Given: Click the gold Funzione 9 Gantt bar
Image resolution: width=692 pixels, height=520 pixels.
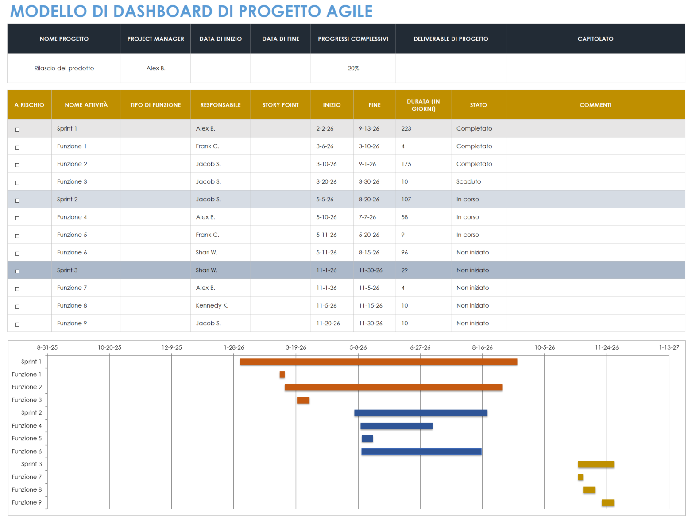Looking at the screenshot, I should (608, 503).
